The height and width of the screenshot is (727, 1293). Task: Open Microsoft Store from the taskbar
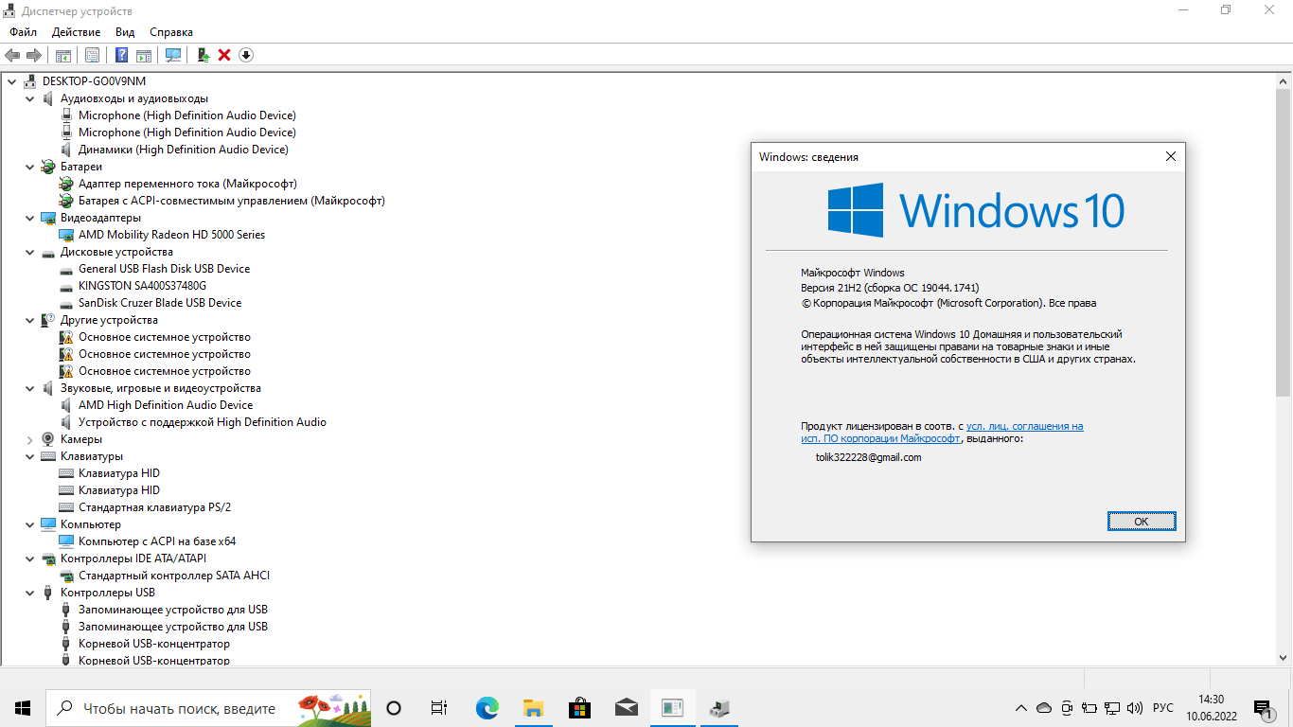[579, 708]
